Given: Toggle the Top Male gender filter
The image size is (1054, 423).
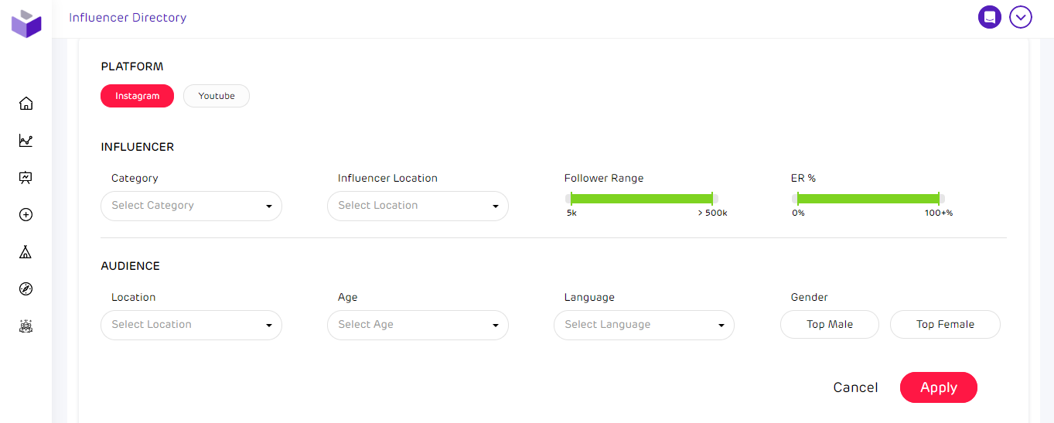Looking at the screenshot, I should (x=829, y=325).
